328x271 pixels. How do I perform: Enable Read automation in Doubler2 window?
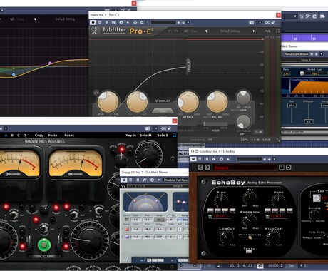[138, 180]
